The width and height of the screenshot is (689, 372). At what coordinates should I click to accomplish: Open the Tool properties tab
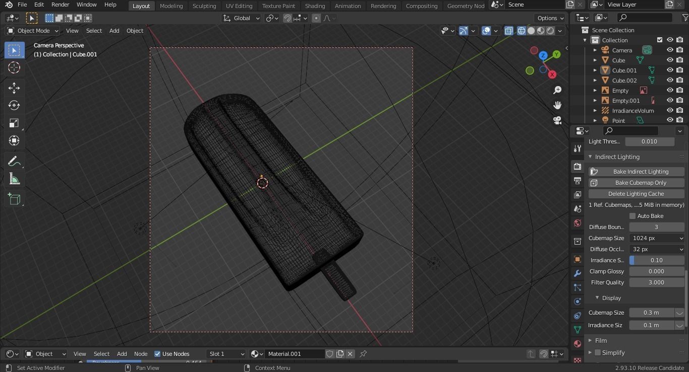click(x=578, y=148)
